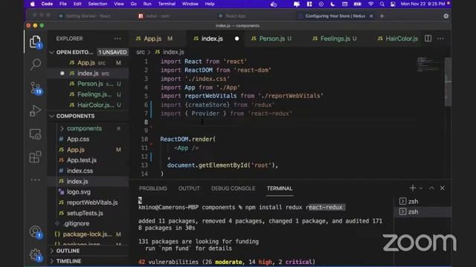
Task: Click the editor minimap code overview
Action: click(429, 65)
